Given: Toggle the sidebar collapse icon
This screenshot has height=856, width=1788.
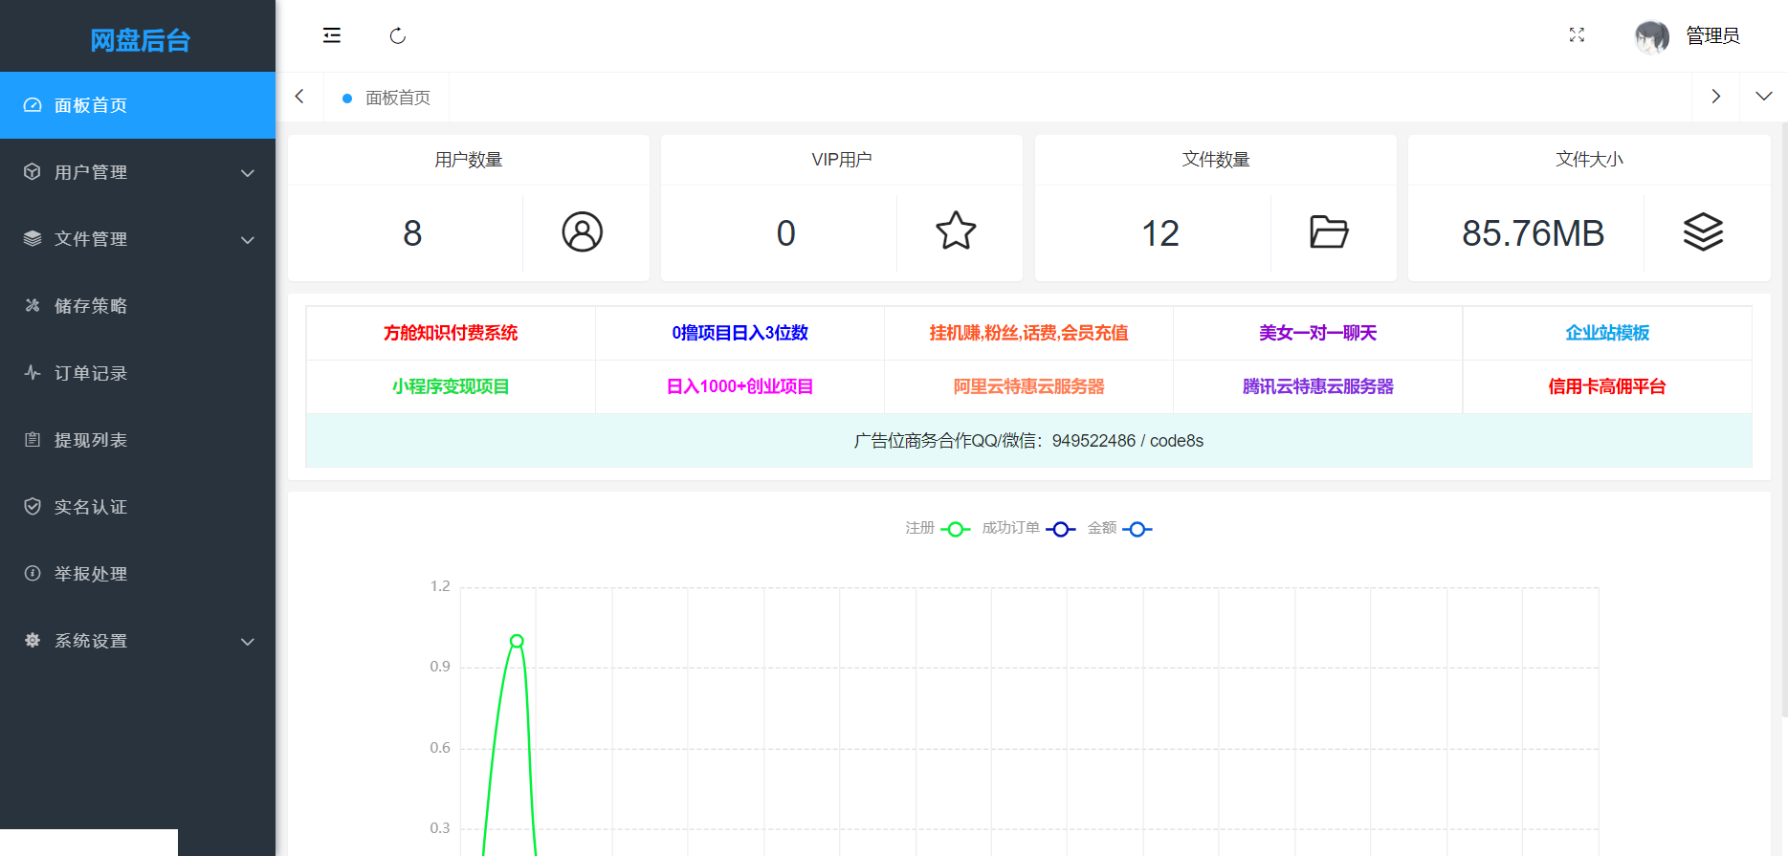Looking at the screenshot, I should tap(332, 35).
